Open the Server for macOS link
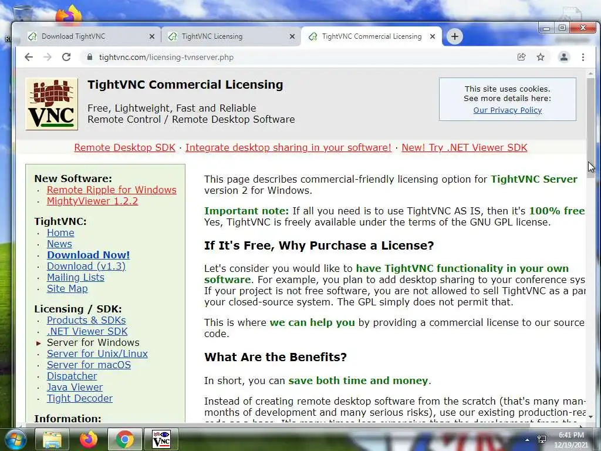Image resolution: width=601 pixels, height=451 pixels. pos(89,365)
